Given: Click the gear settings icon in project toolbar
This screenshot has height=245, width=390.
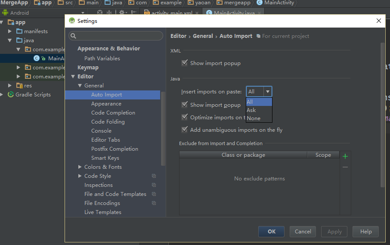Looking at the screenshot, I should coord(122,12).
